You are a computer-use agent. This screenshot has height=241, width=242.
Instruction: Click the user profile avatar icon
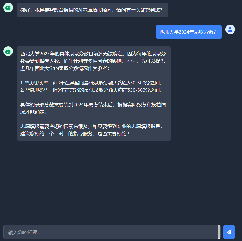(x=230, y=29)
